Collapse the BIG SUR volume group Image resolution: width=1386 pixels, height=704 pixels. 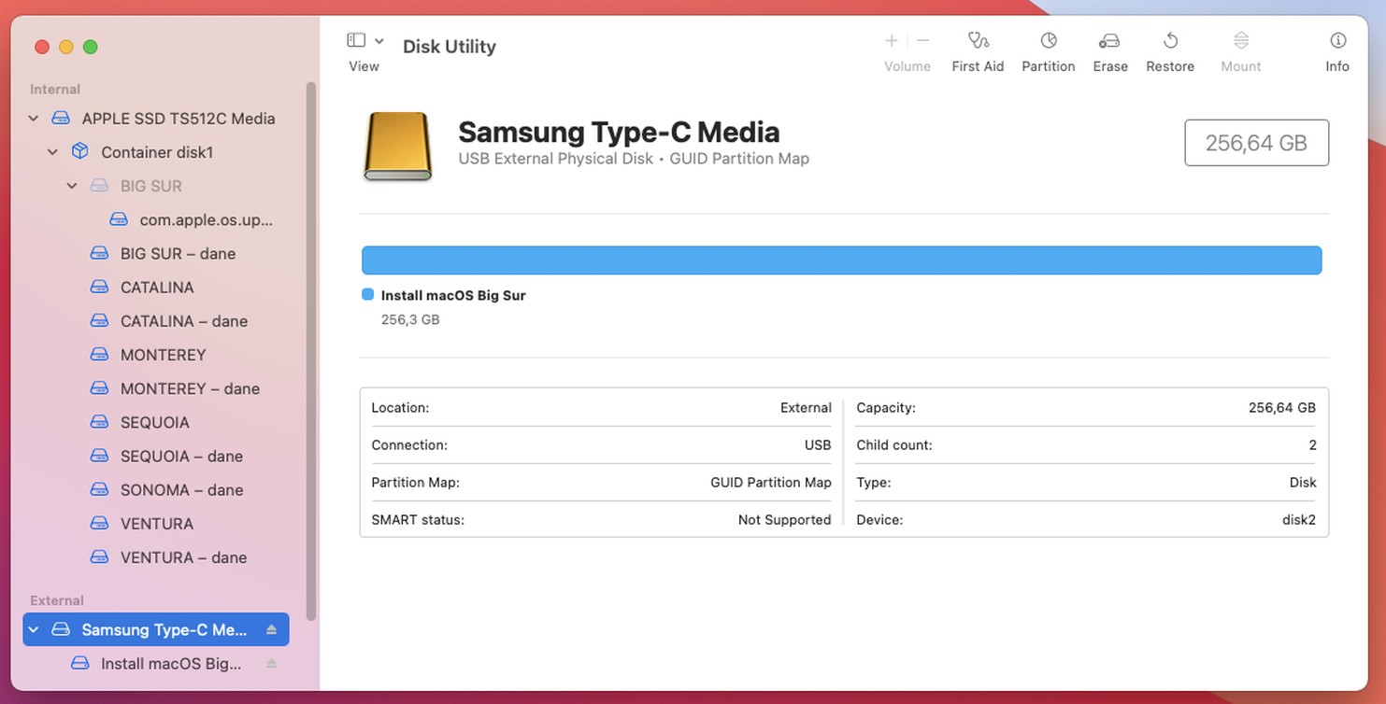[72, 186]
